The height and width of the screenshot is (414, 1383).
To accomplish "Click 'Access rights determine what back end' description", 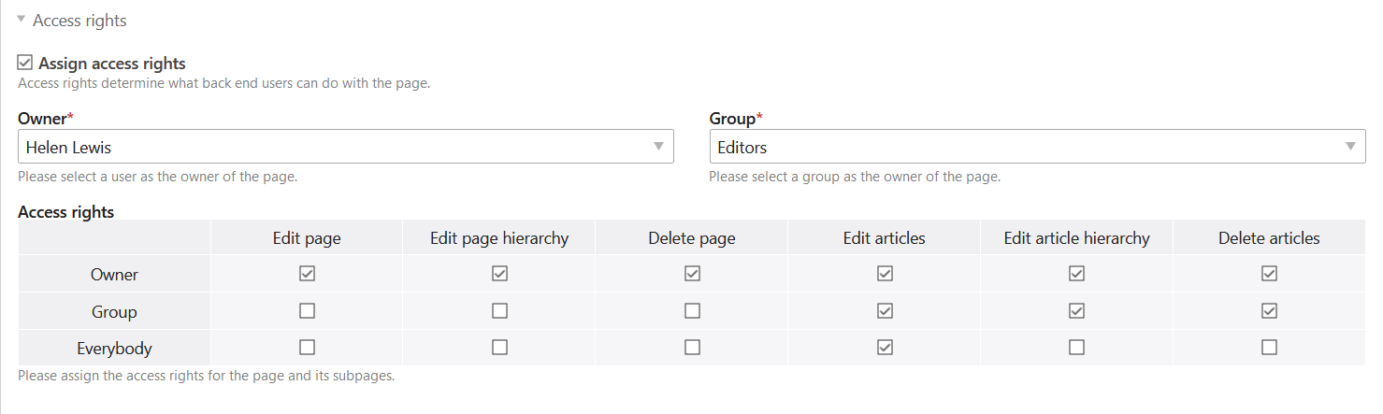I will (223, 83).
